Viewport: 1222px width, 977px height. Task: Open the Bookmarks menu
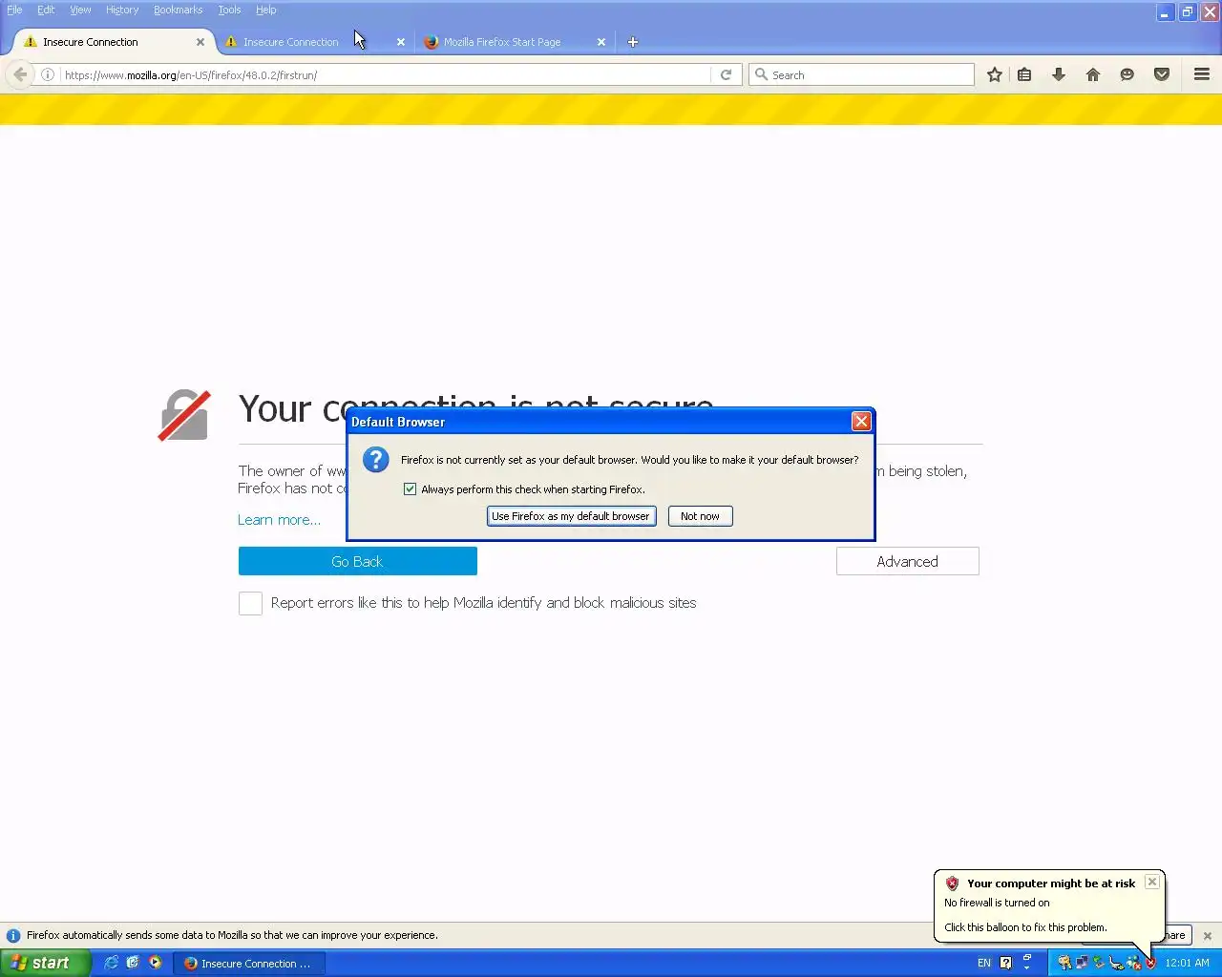click(x=178, y=10)
